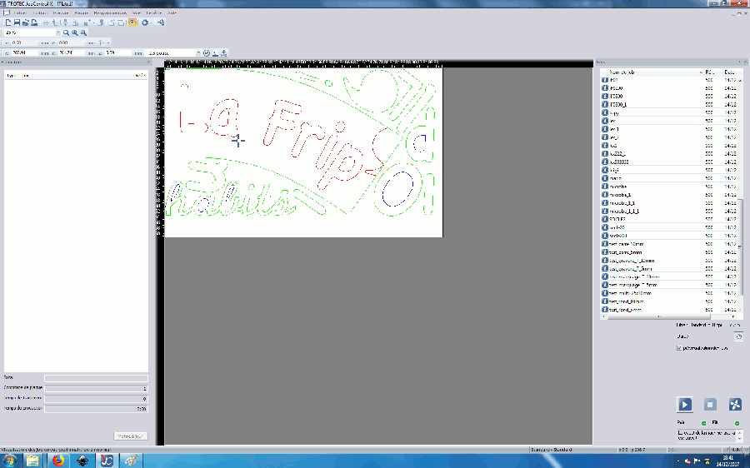Image resolution: width=750 pixels, height=468 pixels.
Task: Click the redo arrow toolbar icon
Action: tap(121, 22)
